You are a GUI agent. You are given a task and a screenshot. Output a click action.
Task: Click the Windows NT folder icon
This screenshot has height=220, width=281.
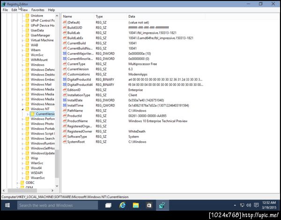(x=27, y=109)
